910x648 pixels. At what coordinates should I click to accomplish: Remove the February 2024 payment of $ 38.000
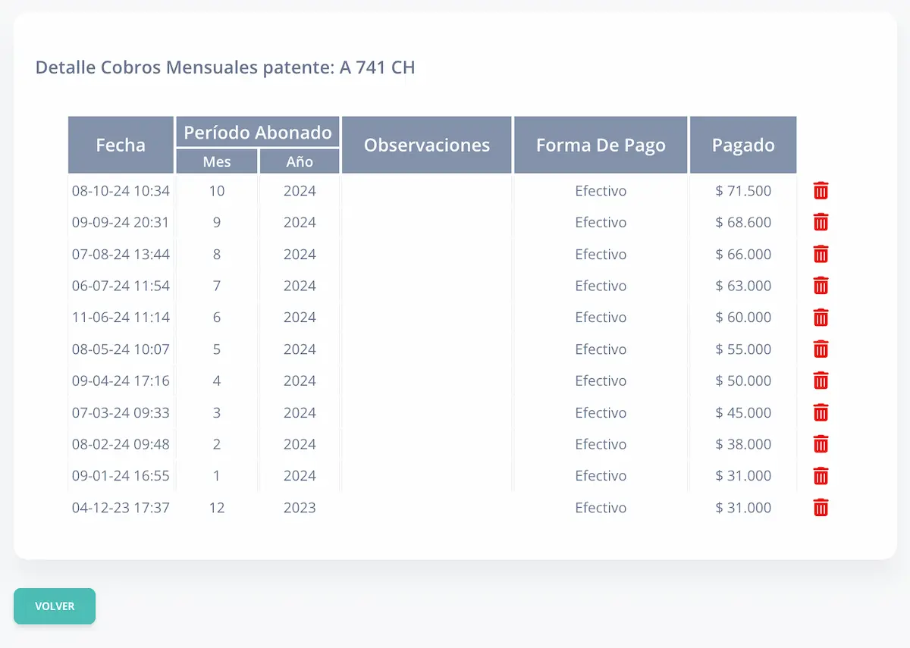coord(820,444)
